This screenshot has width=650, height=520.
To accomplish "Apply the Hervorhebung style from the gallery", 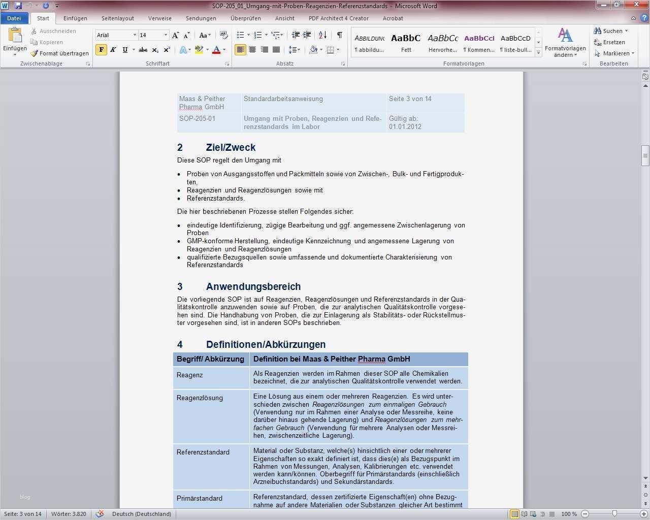I will pos(443,43).
